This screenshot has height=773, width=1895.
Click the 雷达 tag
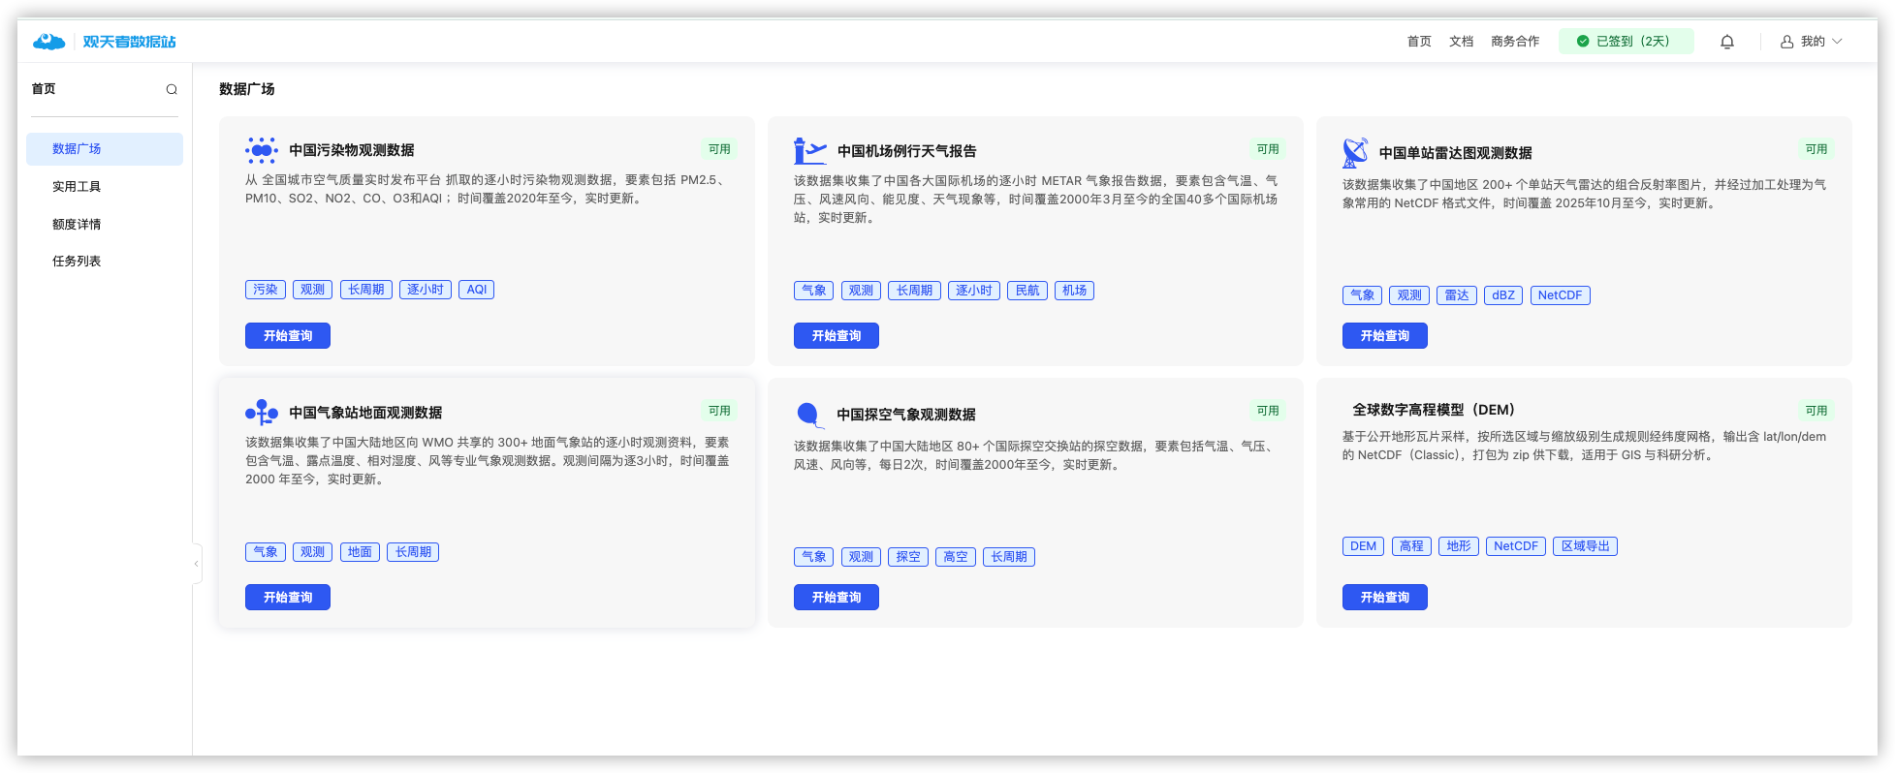(1457, 295)
